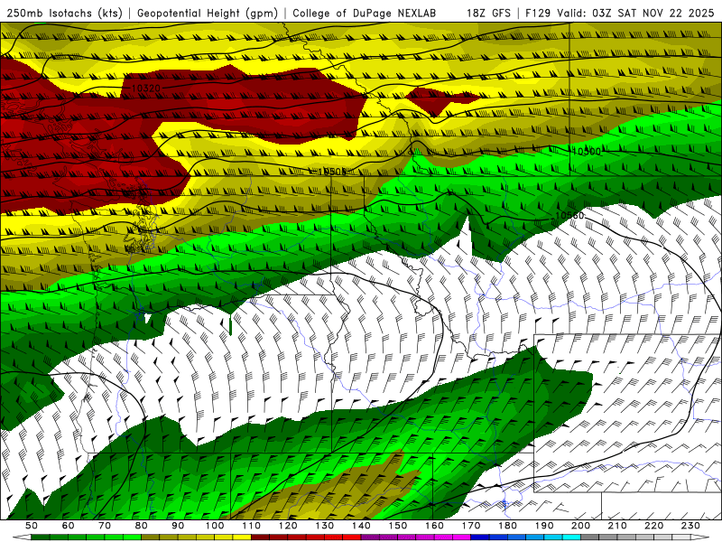Click the 230 value on the color scale
Screen dimensions: 722x542
(x=690, y=526)
